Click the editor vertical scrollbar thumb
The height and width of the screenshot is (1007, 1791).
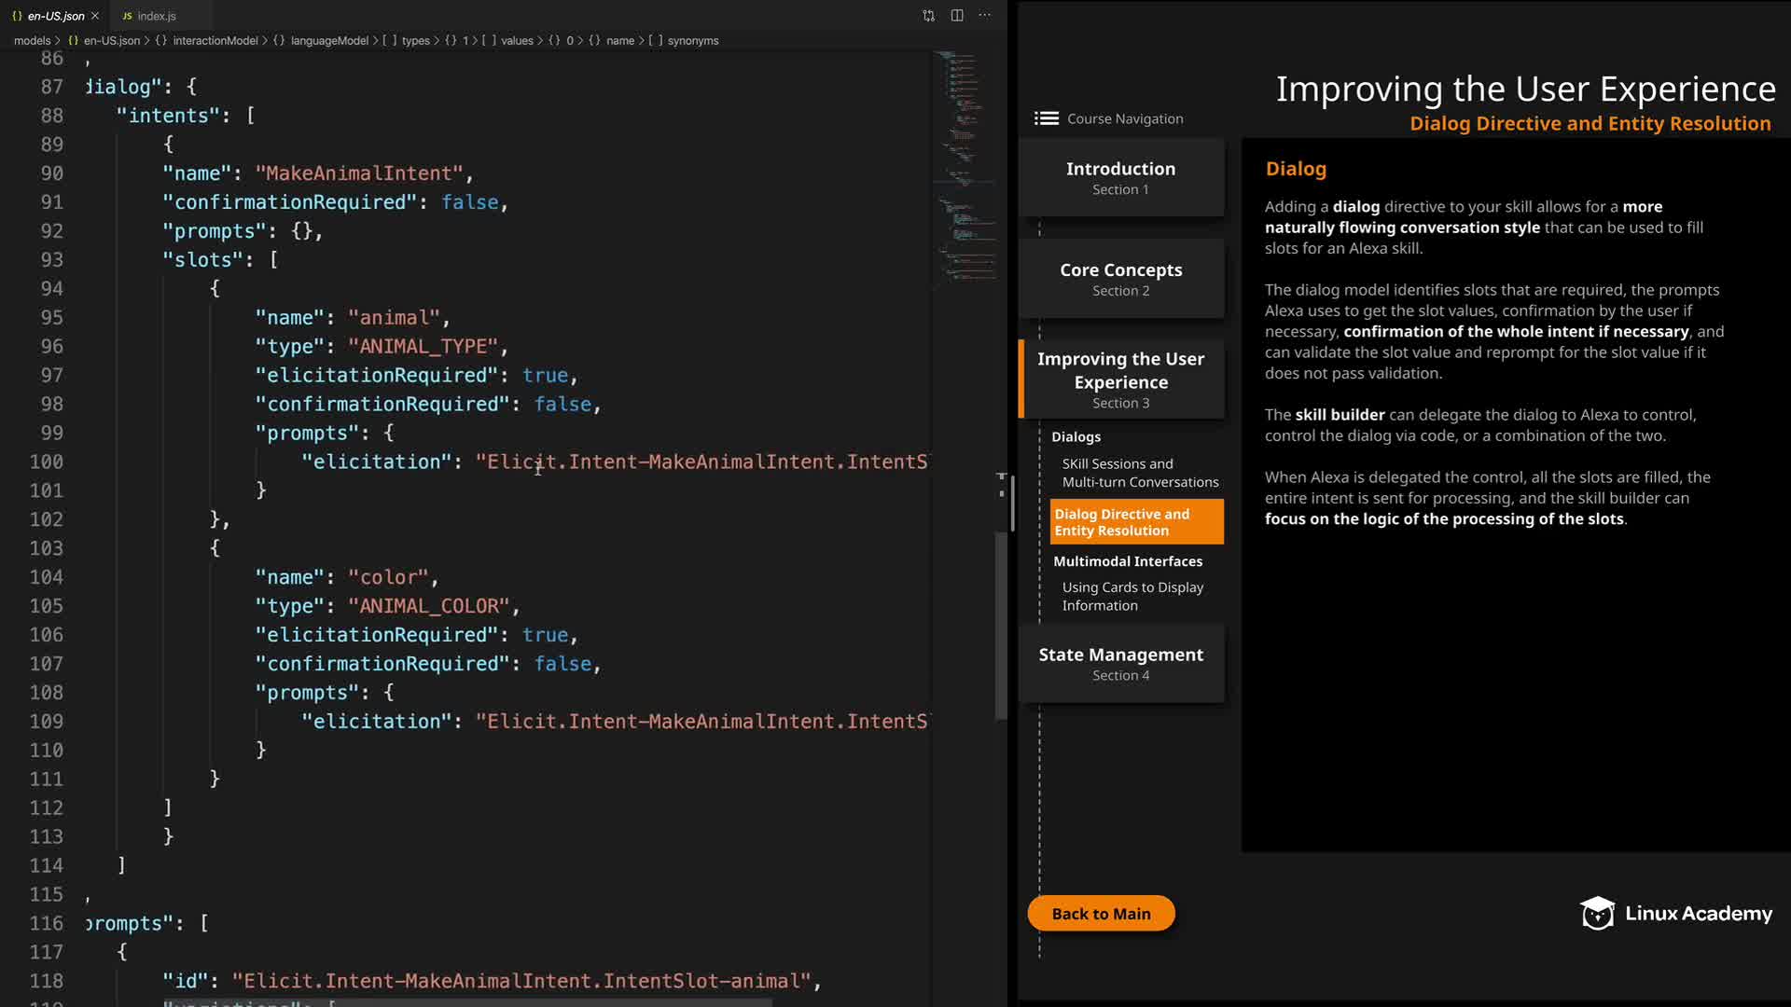(1001, 625)
